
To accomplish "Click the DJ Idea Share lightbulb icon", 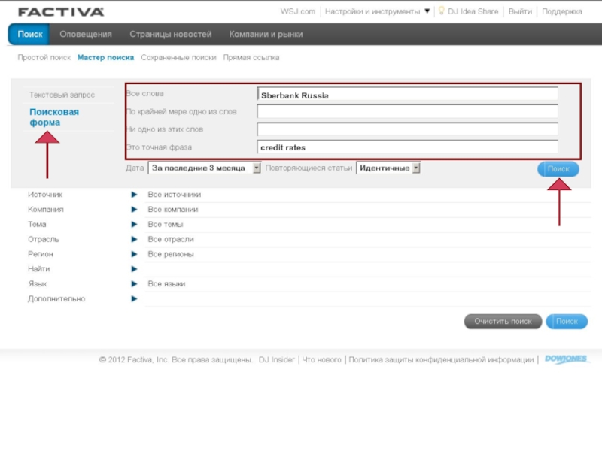I will pyautogui.click(x=442, y=11).
